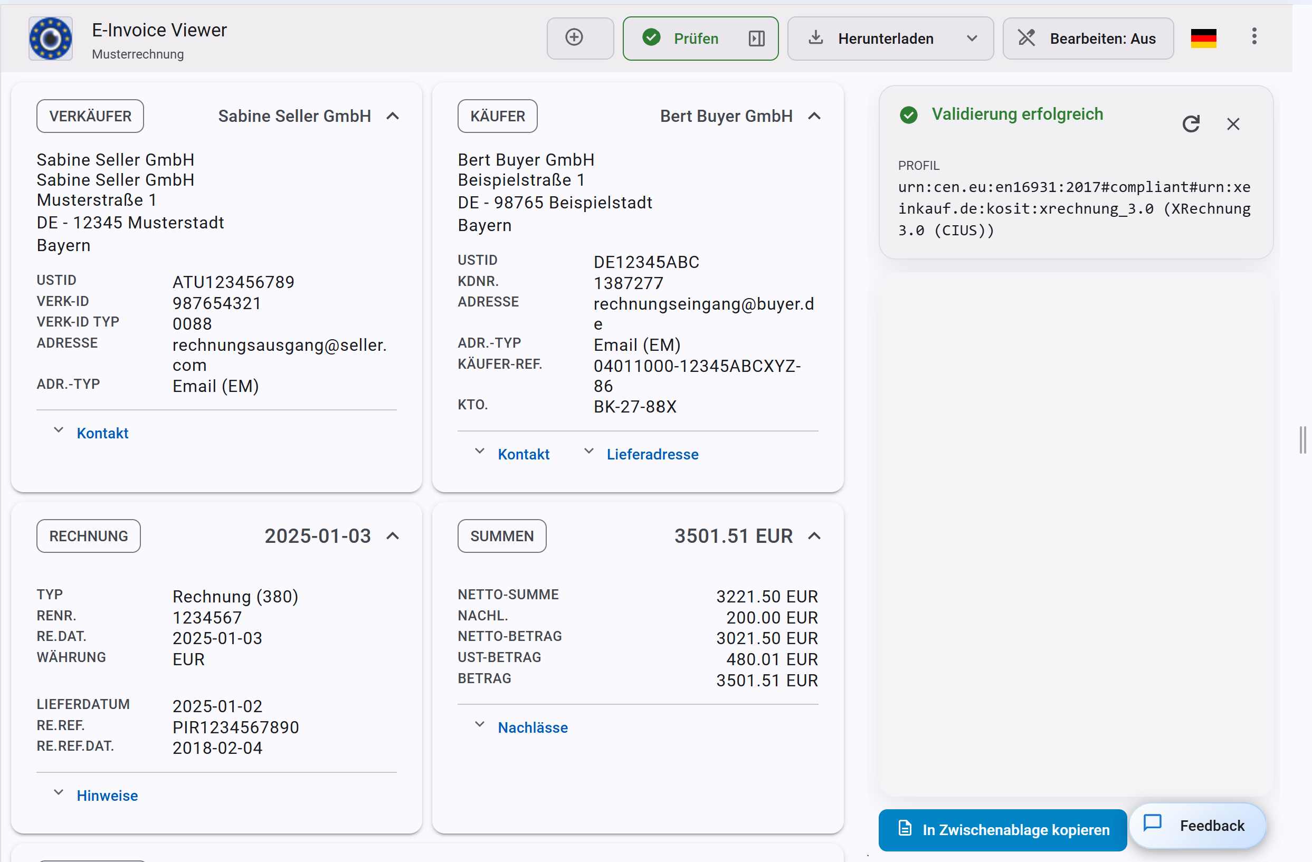Select RE.REF.DAT. value 2018-02-04
The height and width of the screenshot is (862, 1312).
pos(218,748)
